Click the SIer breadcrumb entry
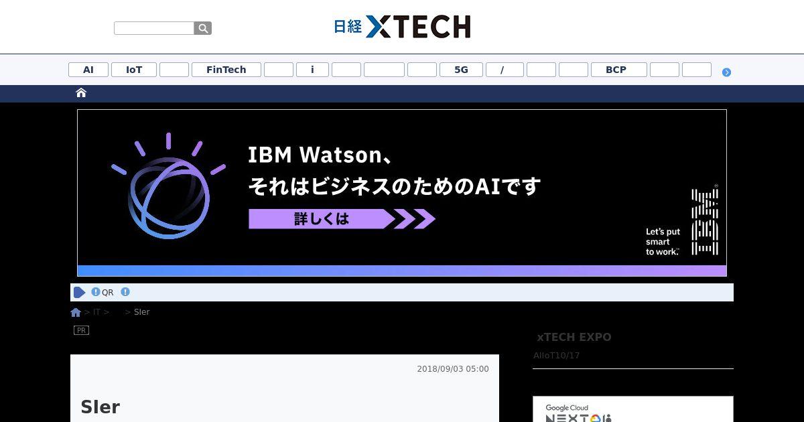 [x=142, y=312]
